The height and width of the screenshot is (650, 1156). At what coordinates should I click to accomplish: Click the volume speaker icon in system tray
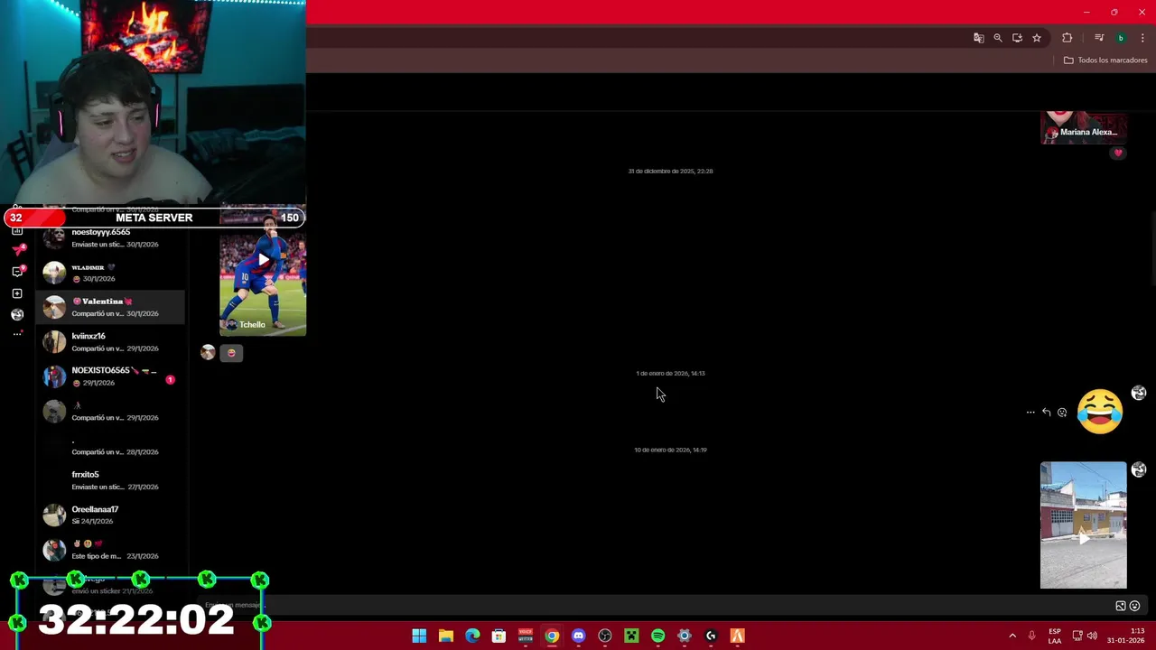pyautogui.click(x=1092, y=636)
